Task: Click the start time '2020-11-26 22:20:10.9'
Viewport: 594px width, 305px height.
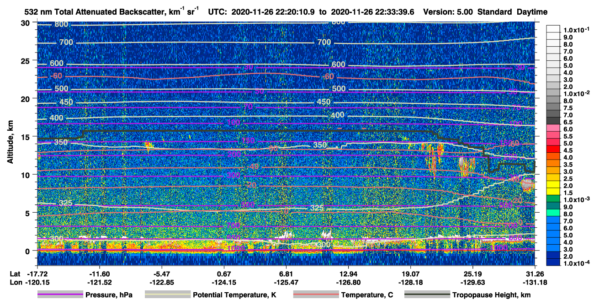Action: click(274, 12)
